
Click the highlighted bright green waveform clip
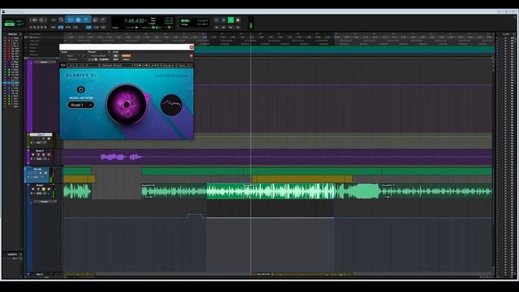coord(271,191)
